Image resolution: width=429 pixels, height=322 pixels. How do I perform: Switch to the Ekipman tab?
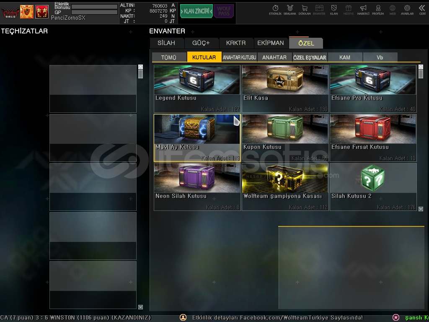(x=271, y=43)
